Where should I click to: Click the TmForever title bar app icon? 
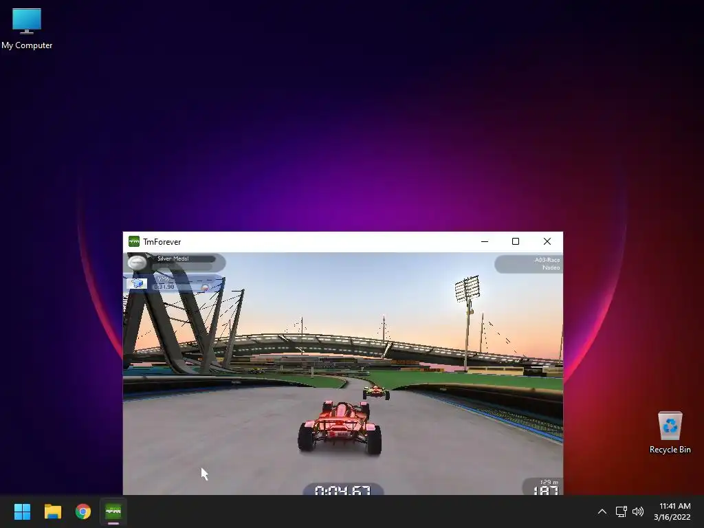pyautogui.click(x=134, y=241)
